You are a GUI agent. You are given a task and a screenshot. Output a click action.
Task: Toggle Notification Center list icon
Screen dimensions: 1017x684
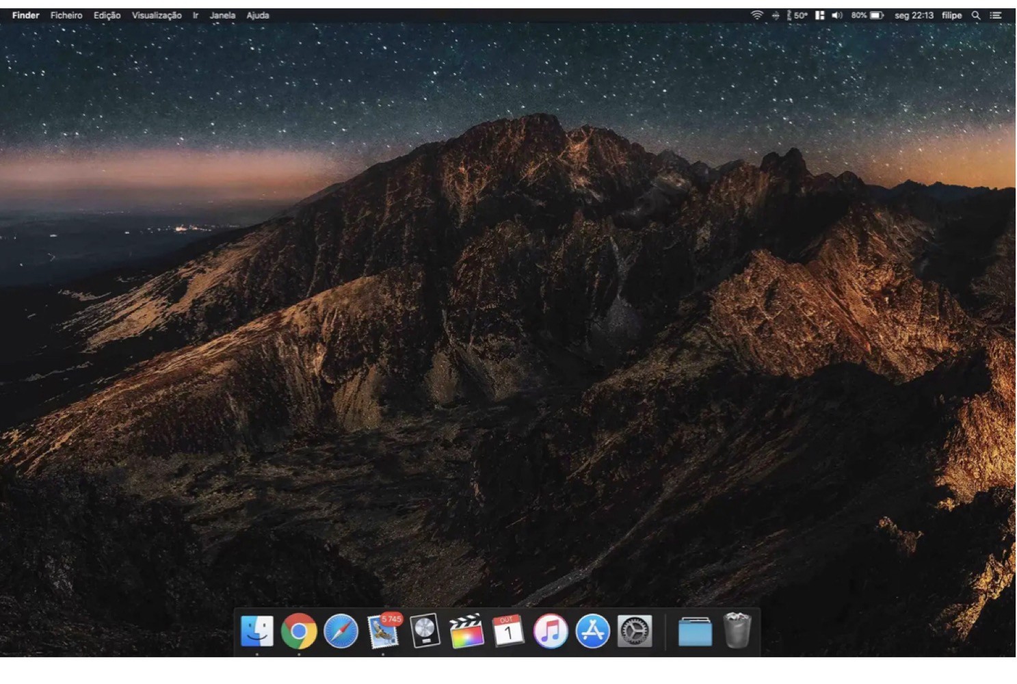click(996, 15)
